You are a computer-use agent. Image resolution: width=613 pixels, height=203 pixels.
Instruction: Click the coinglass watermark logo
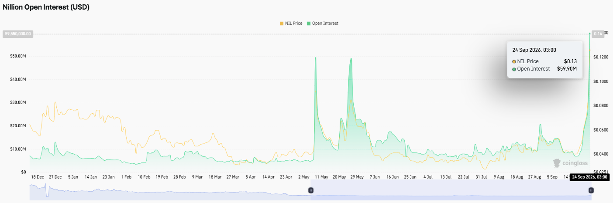(570, 163)
